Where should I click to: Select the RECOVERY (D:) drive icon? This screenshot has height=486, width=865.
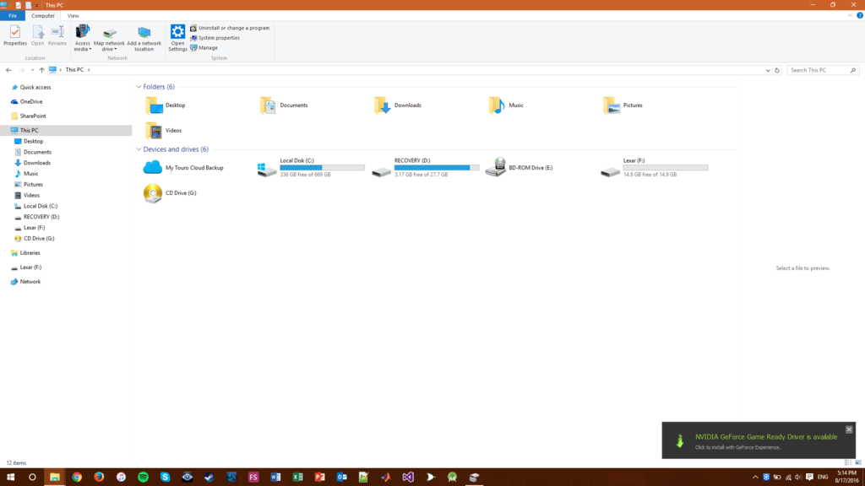[381, 167]
